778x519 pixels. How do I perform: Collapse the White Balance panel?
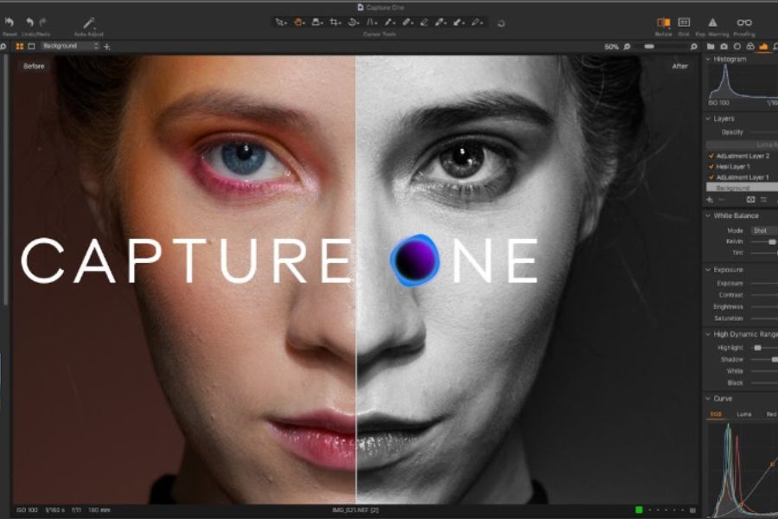pos(708,215)
